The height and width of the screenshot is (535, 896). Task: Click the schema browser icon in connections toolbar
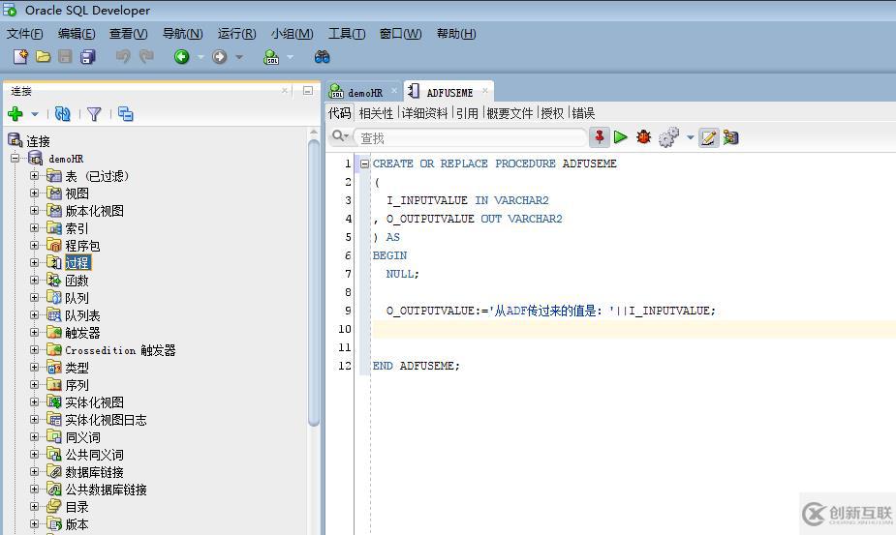pyautogui.click(x=125, y=114)
